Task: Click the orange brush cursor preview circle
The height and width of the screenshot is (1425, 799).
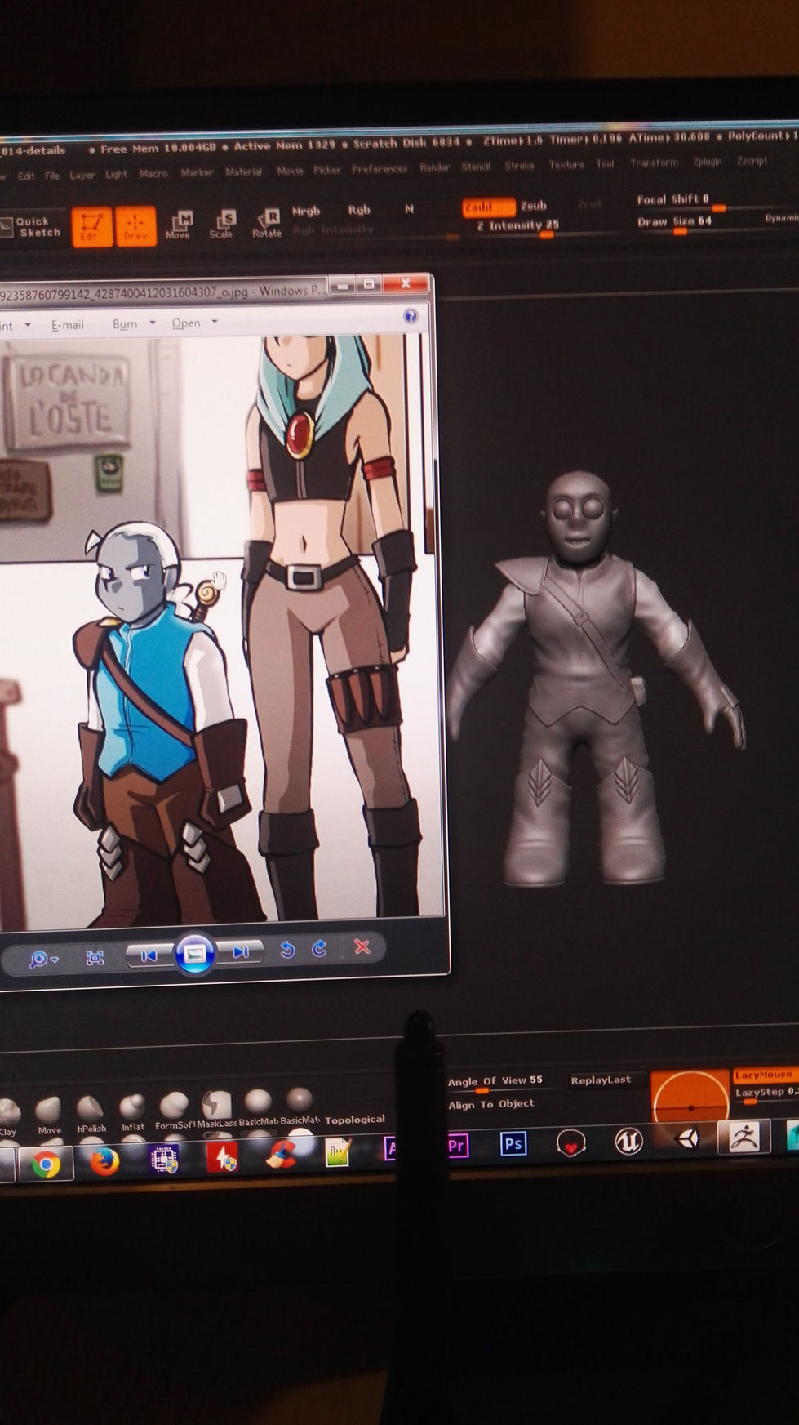Action: pyautogui.click(x=690, y=1098)
